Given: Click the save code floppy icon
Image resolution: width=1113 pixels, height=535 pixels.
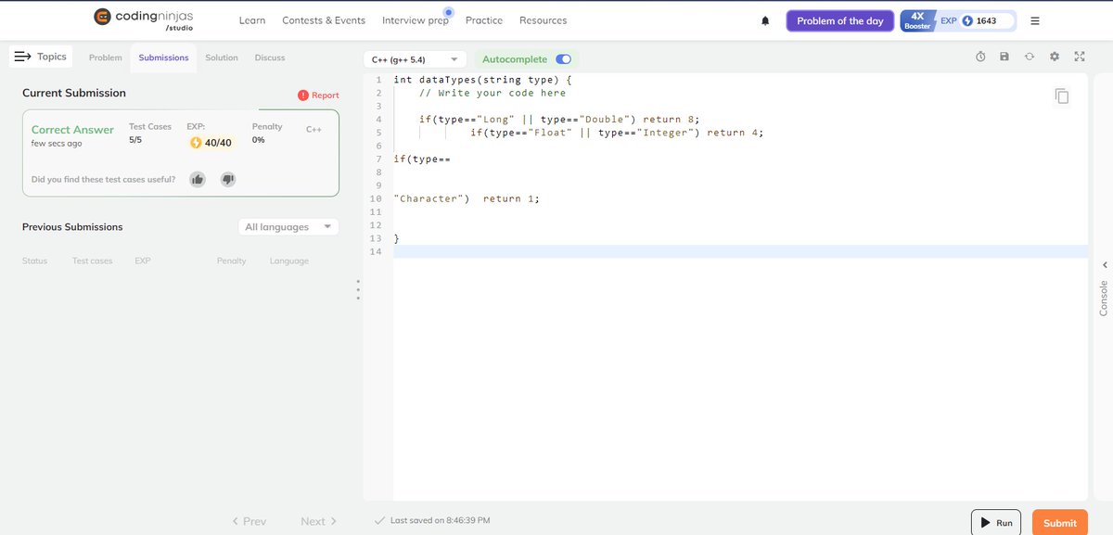Looking at the screenshot, I should pos(1004,57).
